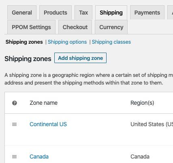Open the Currency tab
173x163 pixels.
pos(111,27)
